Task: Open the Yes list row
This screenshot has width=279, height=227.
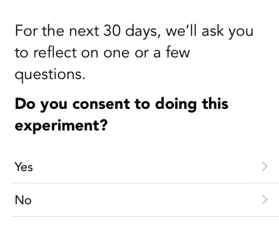Action: (139, 166)
